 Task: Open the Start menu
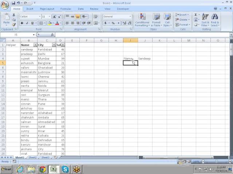(x=6, y=169)
